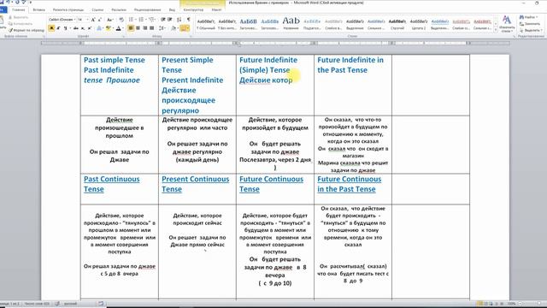Open the File tab
Screen dimensions: 547x308
(3, 9)
